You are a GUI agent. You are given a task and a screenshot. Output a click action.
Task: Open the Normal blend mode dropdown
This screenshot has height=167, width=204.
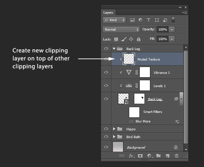click(x=121, y=30)
